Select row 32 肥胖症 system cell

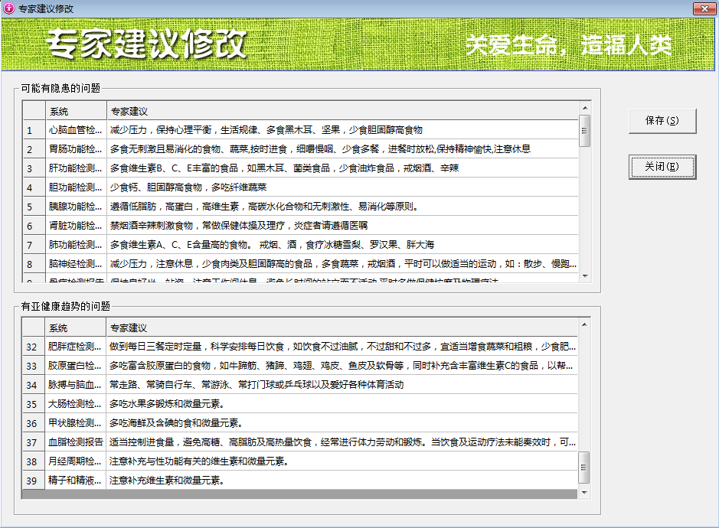point(75,347)
